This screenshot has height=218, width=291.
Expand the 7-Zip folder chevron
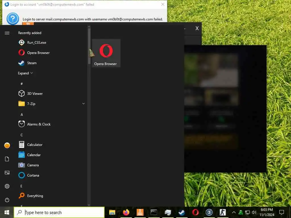click(84, 104)
